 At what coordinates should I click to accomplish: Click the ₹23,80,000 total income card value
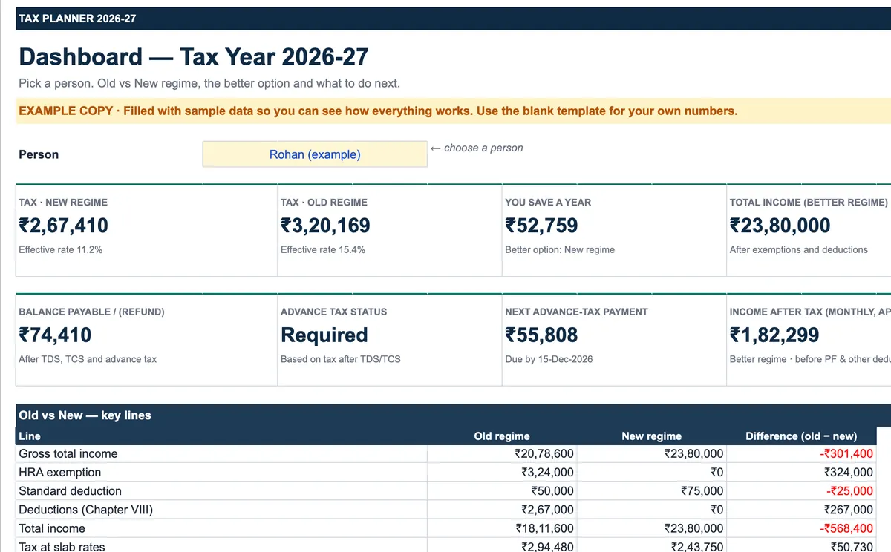(780, 226)
